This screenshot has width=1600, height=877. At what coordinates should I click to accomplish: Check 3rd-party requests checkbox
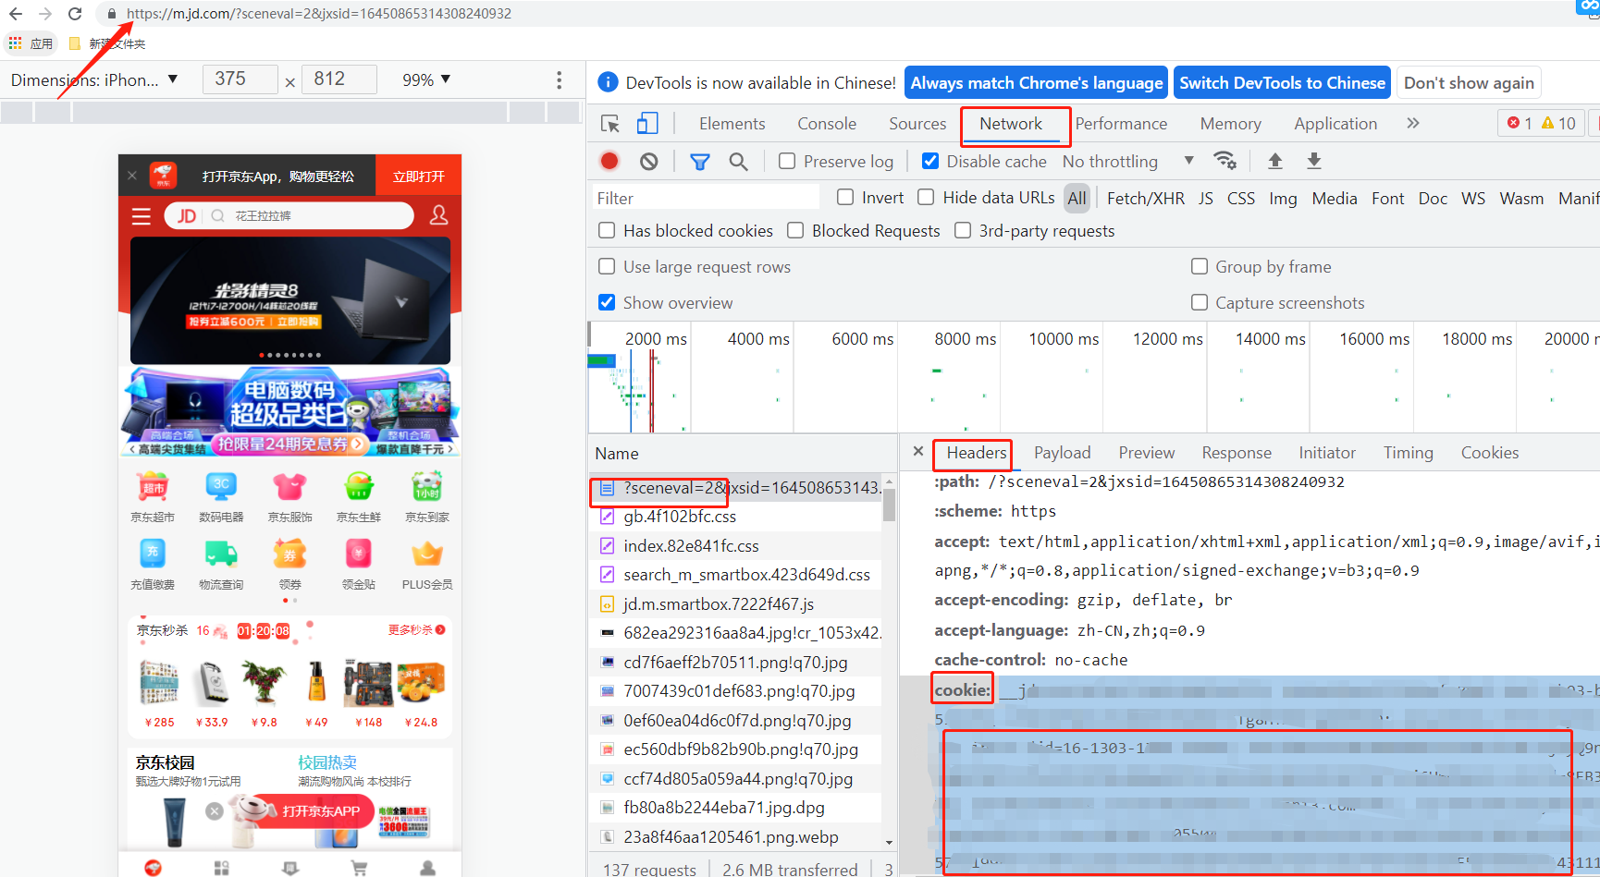[963, 230]
